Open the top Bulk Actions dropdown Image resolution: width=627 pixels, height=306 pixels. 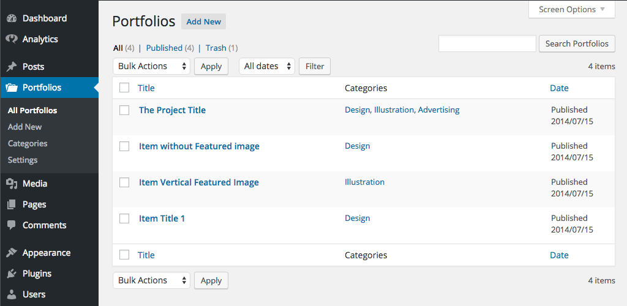click(152, 66)
